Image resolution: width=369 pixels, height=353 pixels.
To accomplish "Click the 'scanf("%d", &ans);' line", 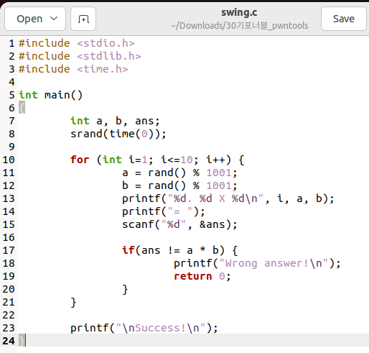I will point(179,224).
